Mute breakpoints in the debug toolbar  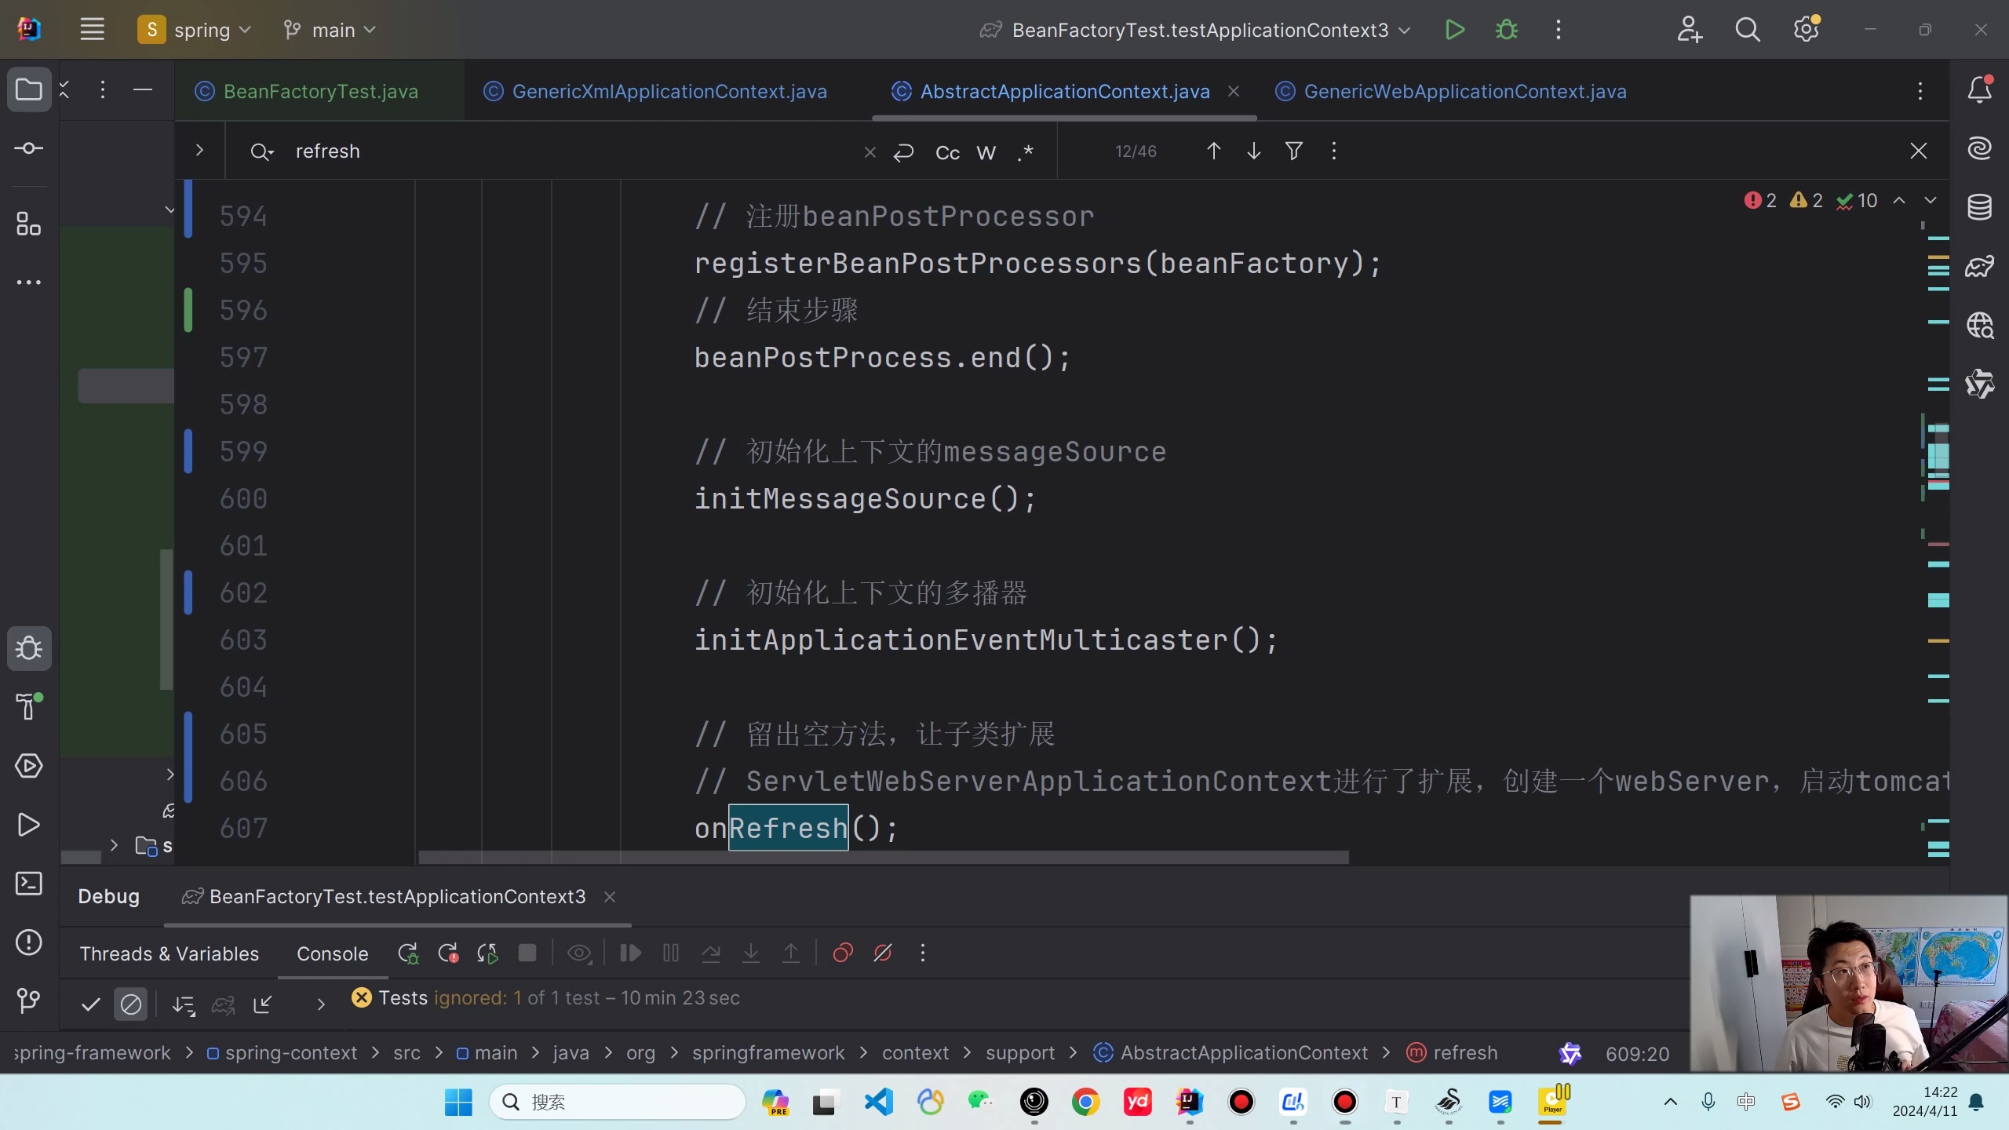[x=882, y=953]
